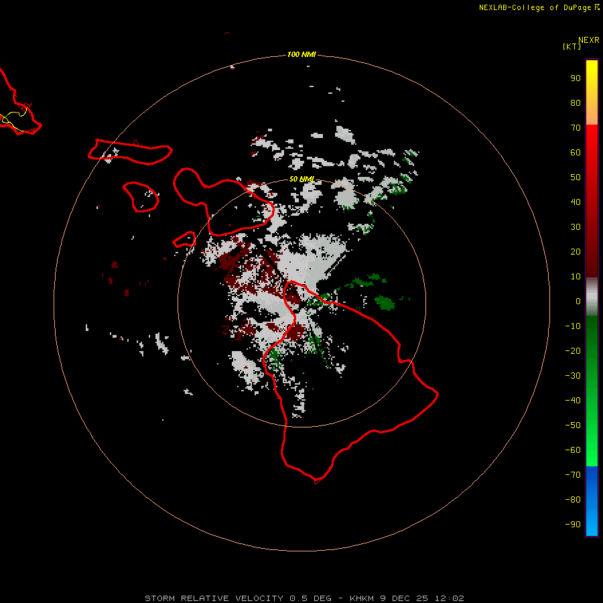Click the -80 value on velocity scale

573,500
